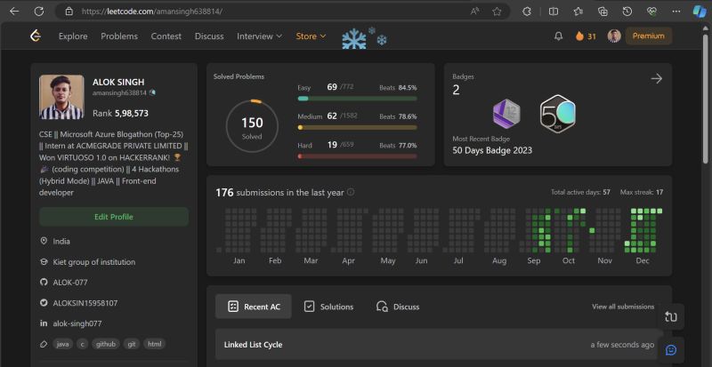Click the Easy progress bar
The width and height of the screenshot is (712, 367).
click(x=357, y=99)
